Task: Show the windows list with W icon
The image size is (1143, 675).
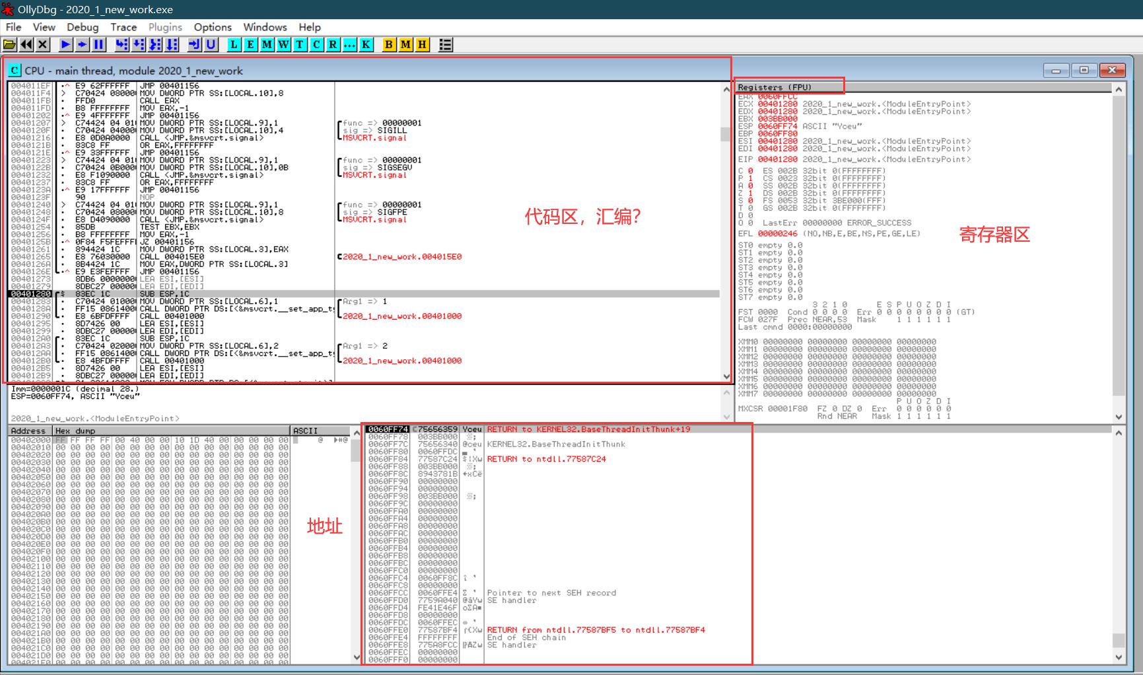Action: pyautogui.click(x=284, y=44)
